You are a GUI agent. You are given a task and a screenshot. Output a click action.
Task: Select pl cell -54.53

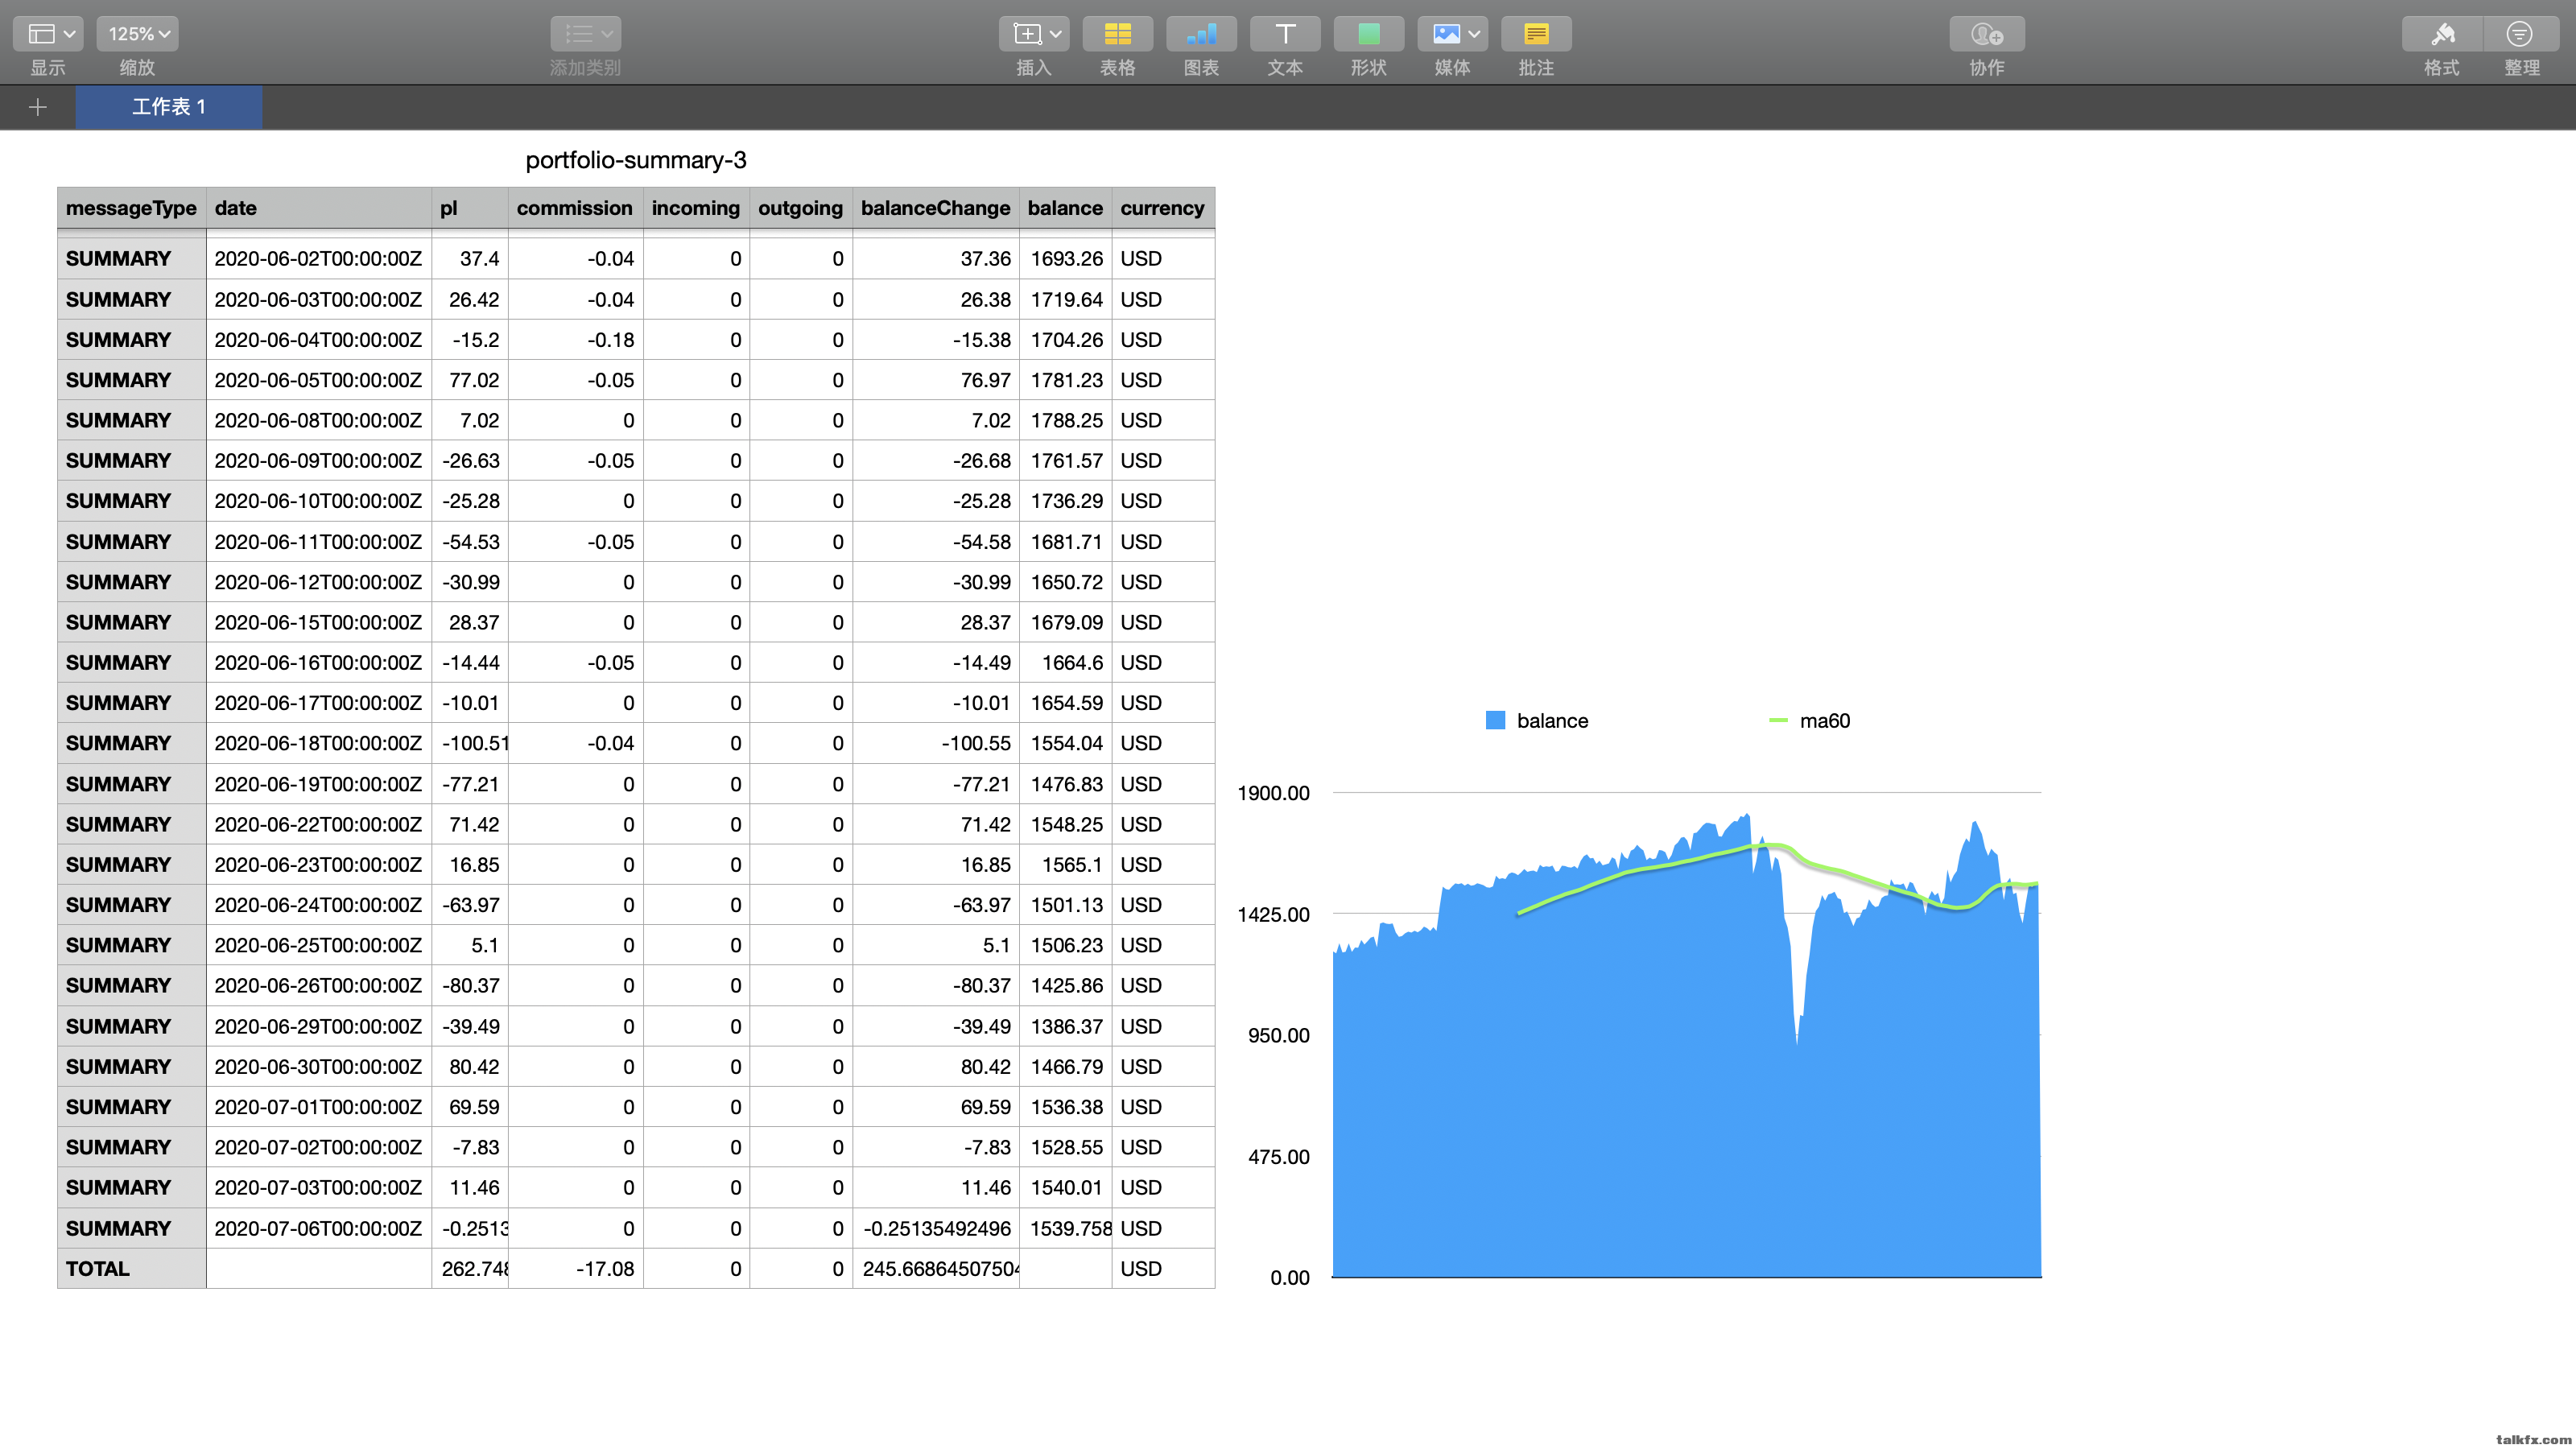(470, 542)
